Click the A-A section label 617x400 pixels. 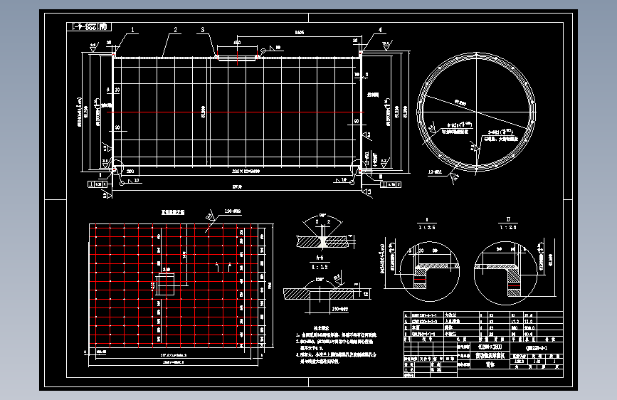tap(320, 258)
